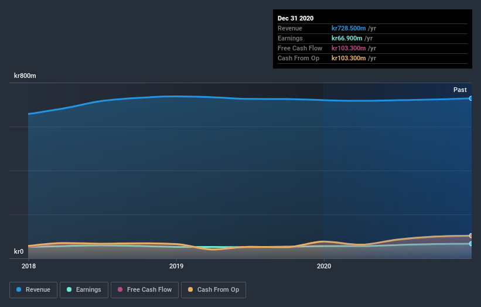The height and width of the screenshot is (307, 481).
Task: Click the Earnings label in the tooltip
Action: click(290, 38)
